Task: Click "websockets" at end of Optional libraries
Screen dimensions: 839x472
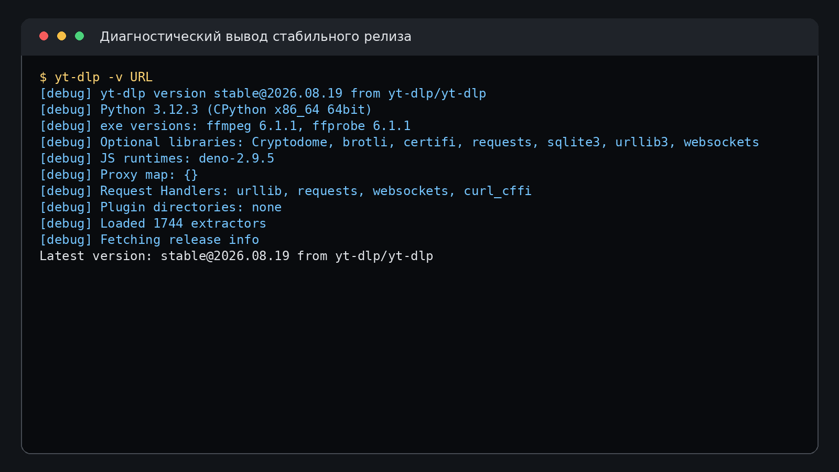Action: (721, 142)
